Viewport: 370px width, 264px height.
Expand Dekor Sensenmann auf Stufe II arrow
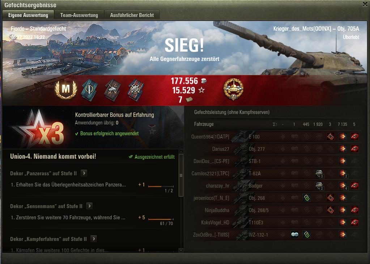pos(89,206)
